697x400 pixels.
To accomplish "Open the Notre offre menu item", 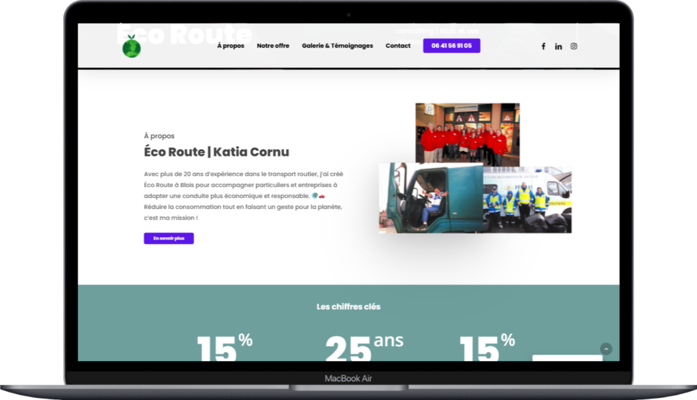I will pyautogui.click(x=273, y=46).
